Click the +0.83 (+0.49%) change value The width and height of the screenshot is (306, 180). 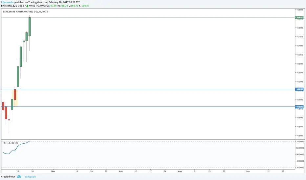(37, 6)
